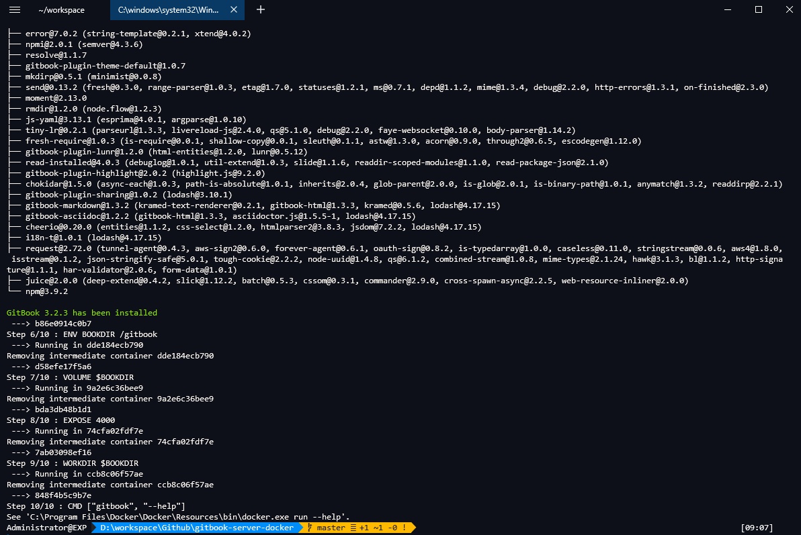The image size is (801, 535).
Task: Click the '---> b86e0914c0b7' line
Action: [x=51, y=324]
